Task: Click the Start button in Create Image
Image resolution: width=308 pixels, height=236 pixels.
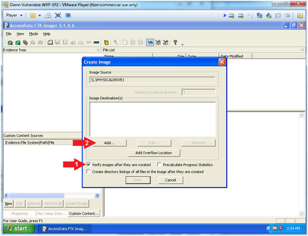Action: (x=138, y=180)
